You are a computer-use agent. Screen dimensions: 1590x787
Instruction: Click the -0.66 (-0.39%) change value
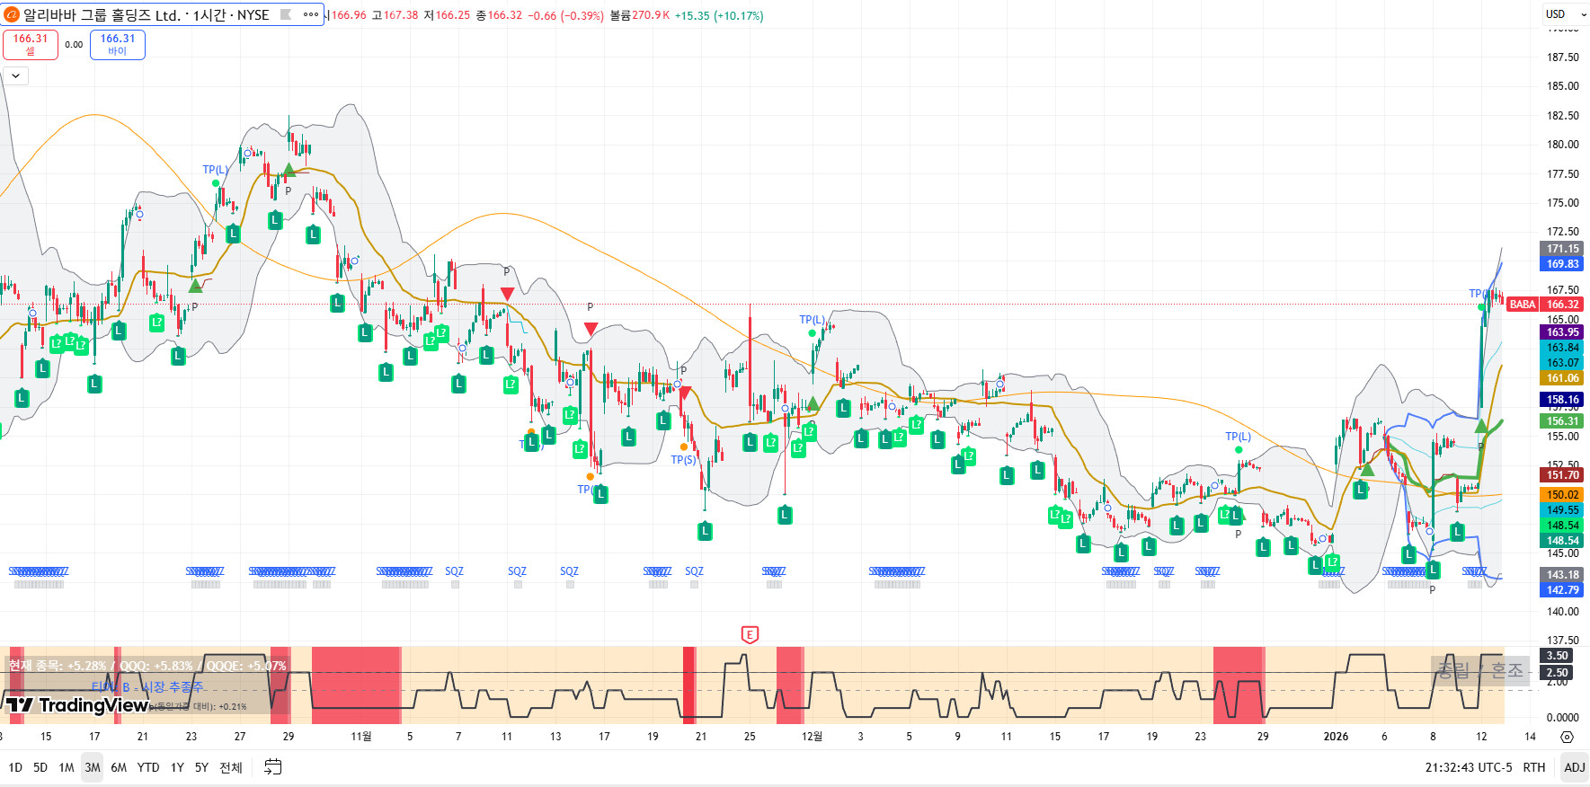[565, 15]
